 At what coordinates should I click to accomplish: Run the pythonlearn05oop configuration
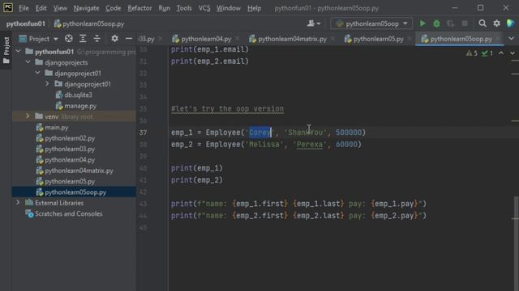[422, 23]
